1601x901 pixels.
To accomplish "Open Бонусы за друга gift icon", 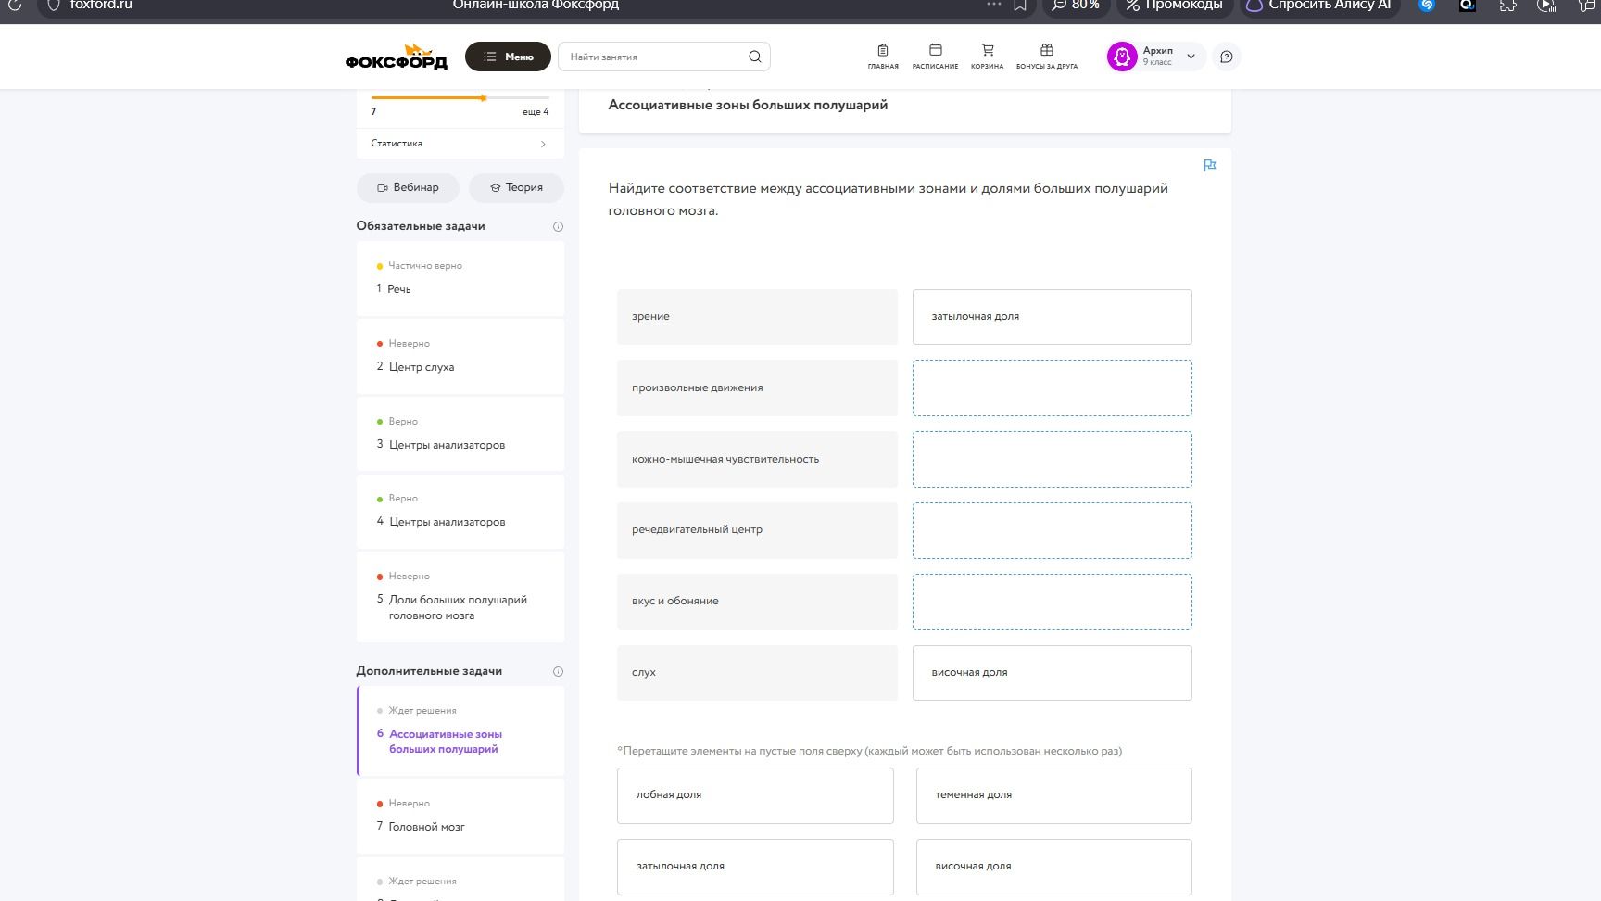I will (x=1047, y=56).
